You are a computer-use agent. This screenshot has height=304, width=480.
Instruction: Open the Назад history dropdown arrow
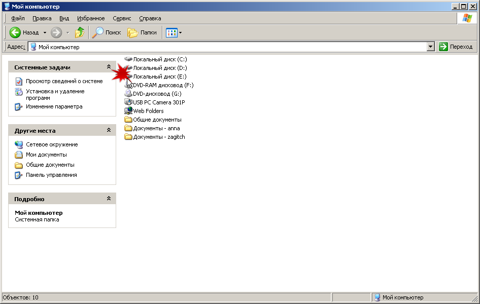point(45,33)
